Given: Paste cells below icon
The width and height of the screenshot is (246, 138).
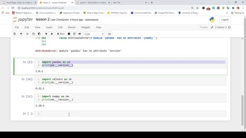Looking at the screenshot, I should coord(39,34).
